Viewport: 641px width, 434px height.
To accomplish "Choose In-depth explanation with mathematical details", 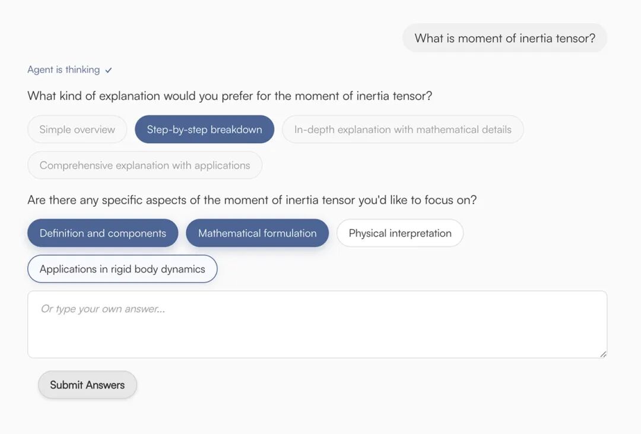I will click(x=402, y=129).
